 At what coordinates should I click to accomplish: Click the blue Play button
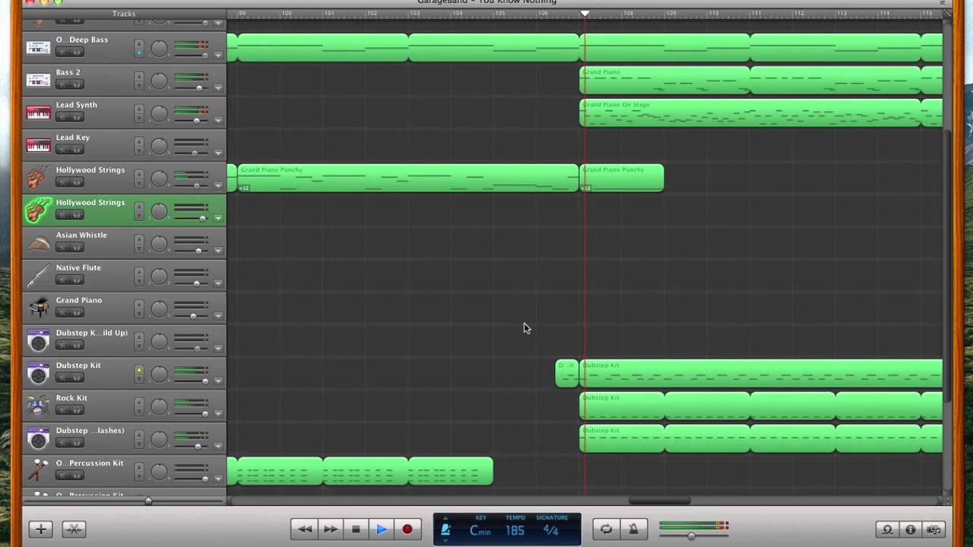pos(382,530)
